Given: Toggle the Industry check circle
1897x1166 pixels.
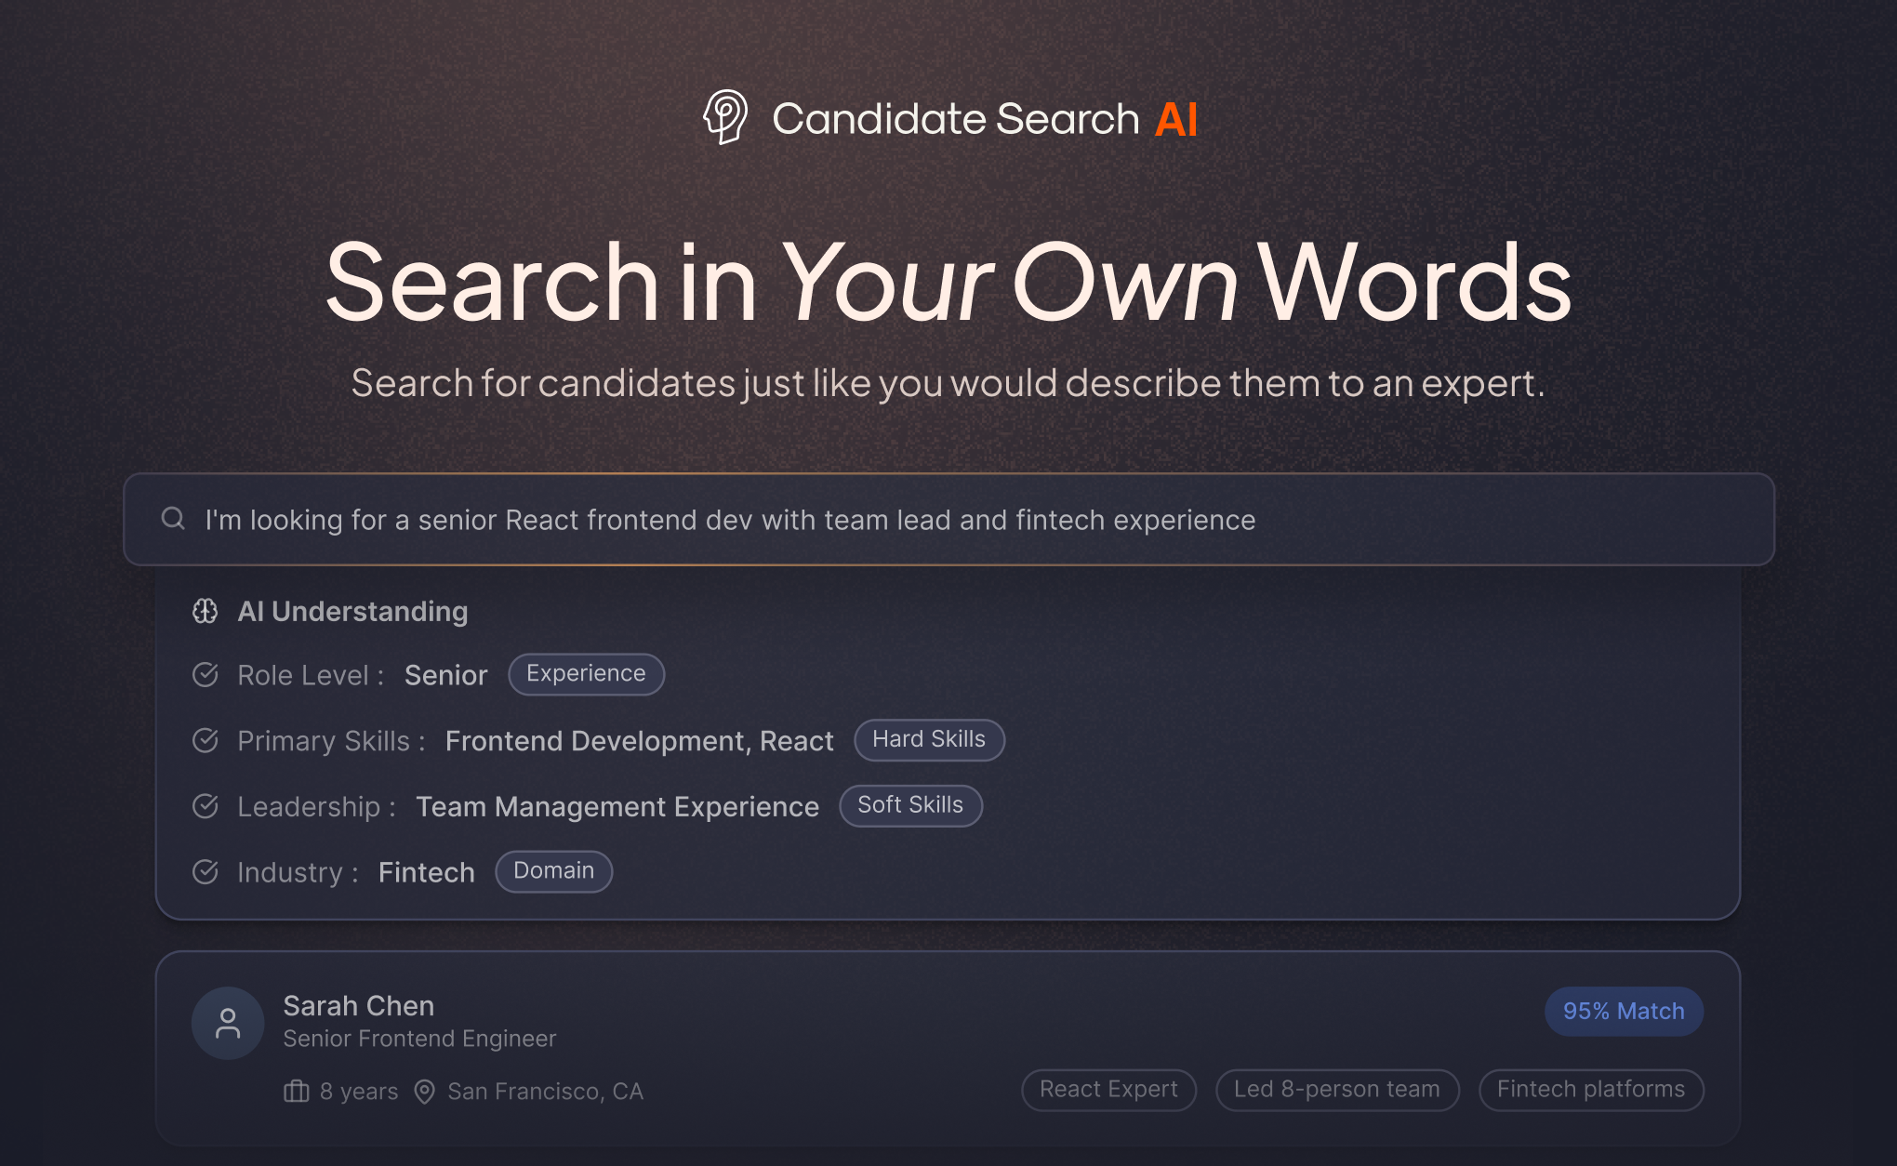Looking at the screenshot, I should coord(205,872).
